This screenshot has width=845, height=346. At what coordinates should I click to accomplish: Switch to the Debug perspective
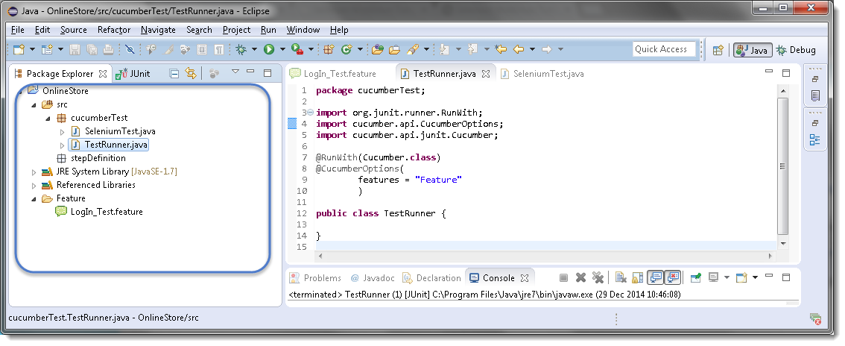pyautogui.click(x=796, y=50)
